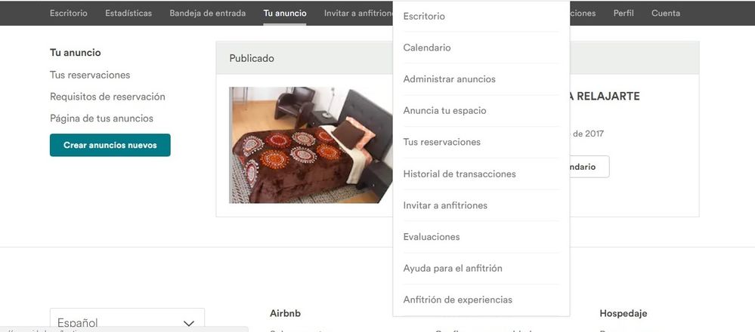Click the bedroom listing photo thumbnail
This screenshot has height=332, width=755.
311,145
